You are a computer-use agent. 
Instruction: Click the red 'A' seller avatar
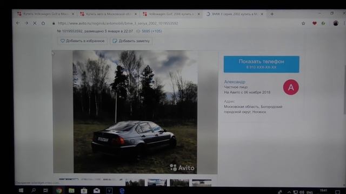click(291, 87)
